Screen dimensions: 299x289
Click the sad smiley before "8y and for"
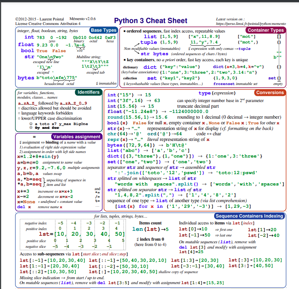tap(31, 128)
